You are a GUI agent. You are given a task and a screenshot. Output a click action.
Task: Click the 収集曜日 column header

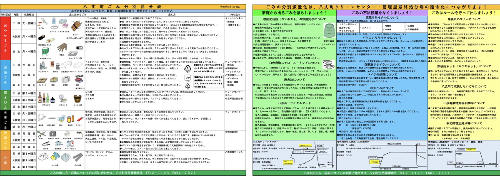(x=28, y=14)
